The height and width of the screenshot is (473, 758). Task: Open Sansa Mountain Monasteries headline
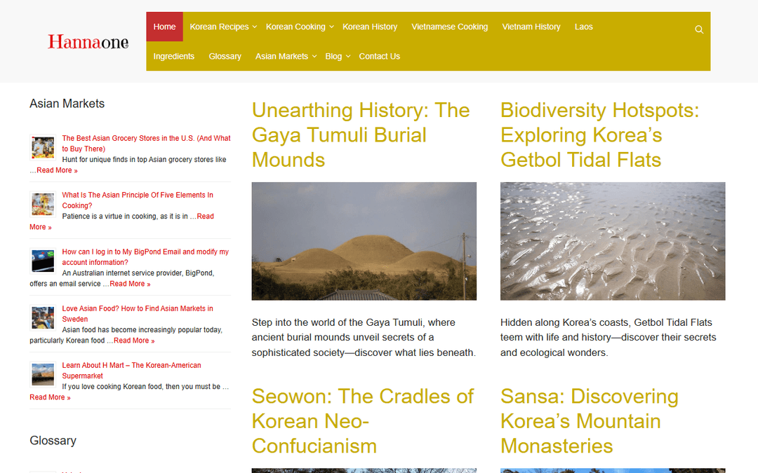point(590,421)
